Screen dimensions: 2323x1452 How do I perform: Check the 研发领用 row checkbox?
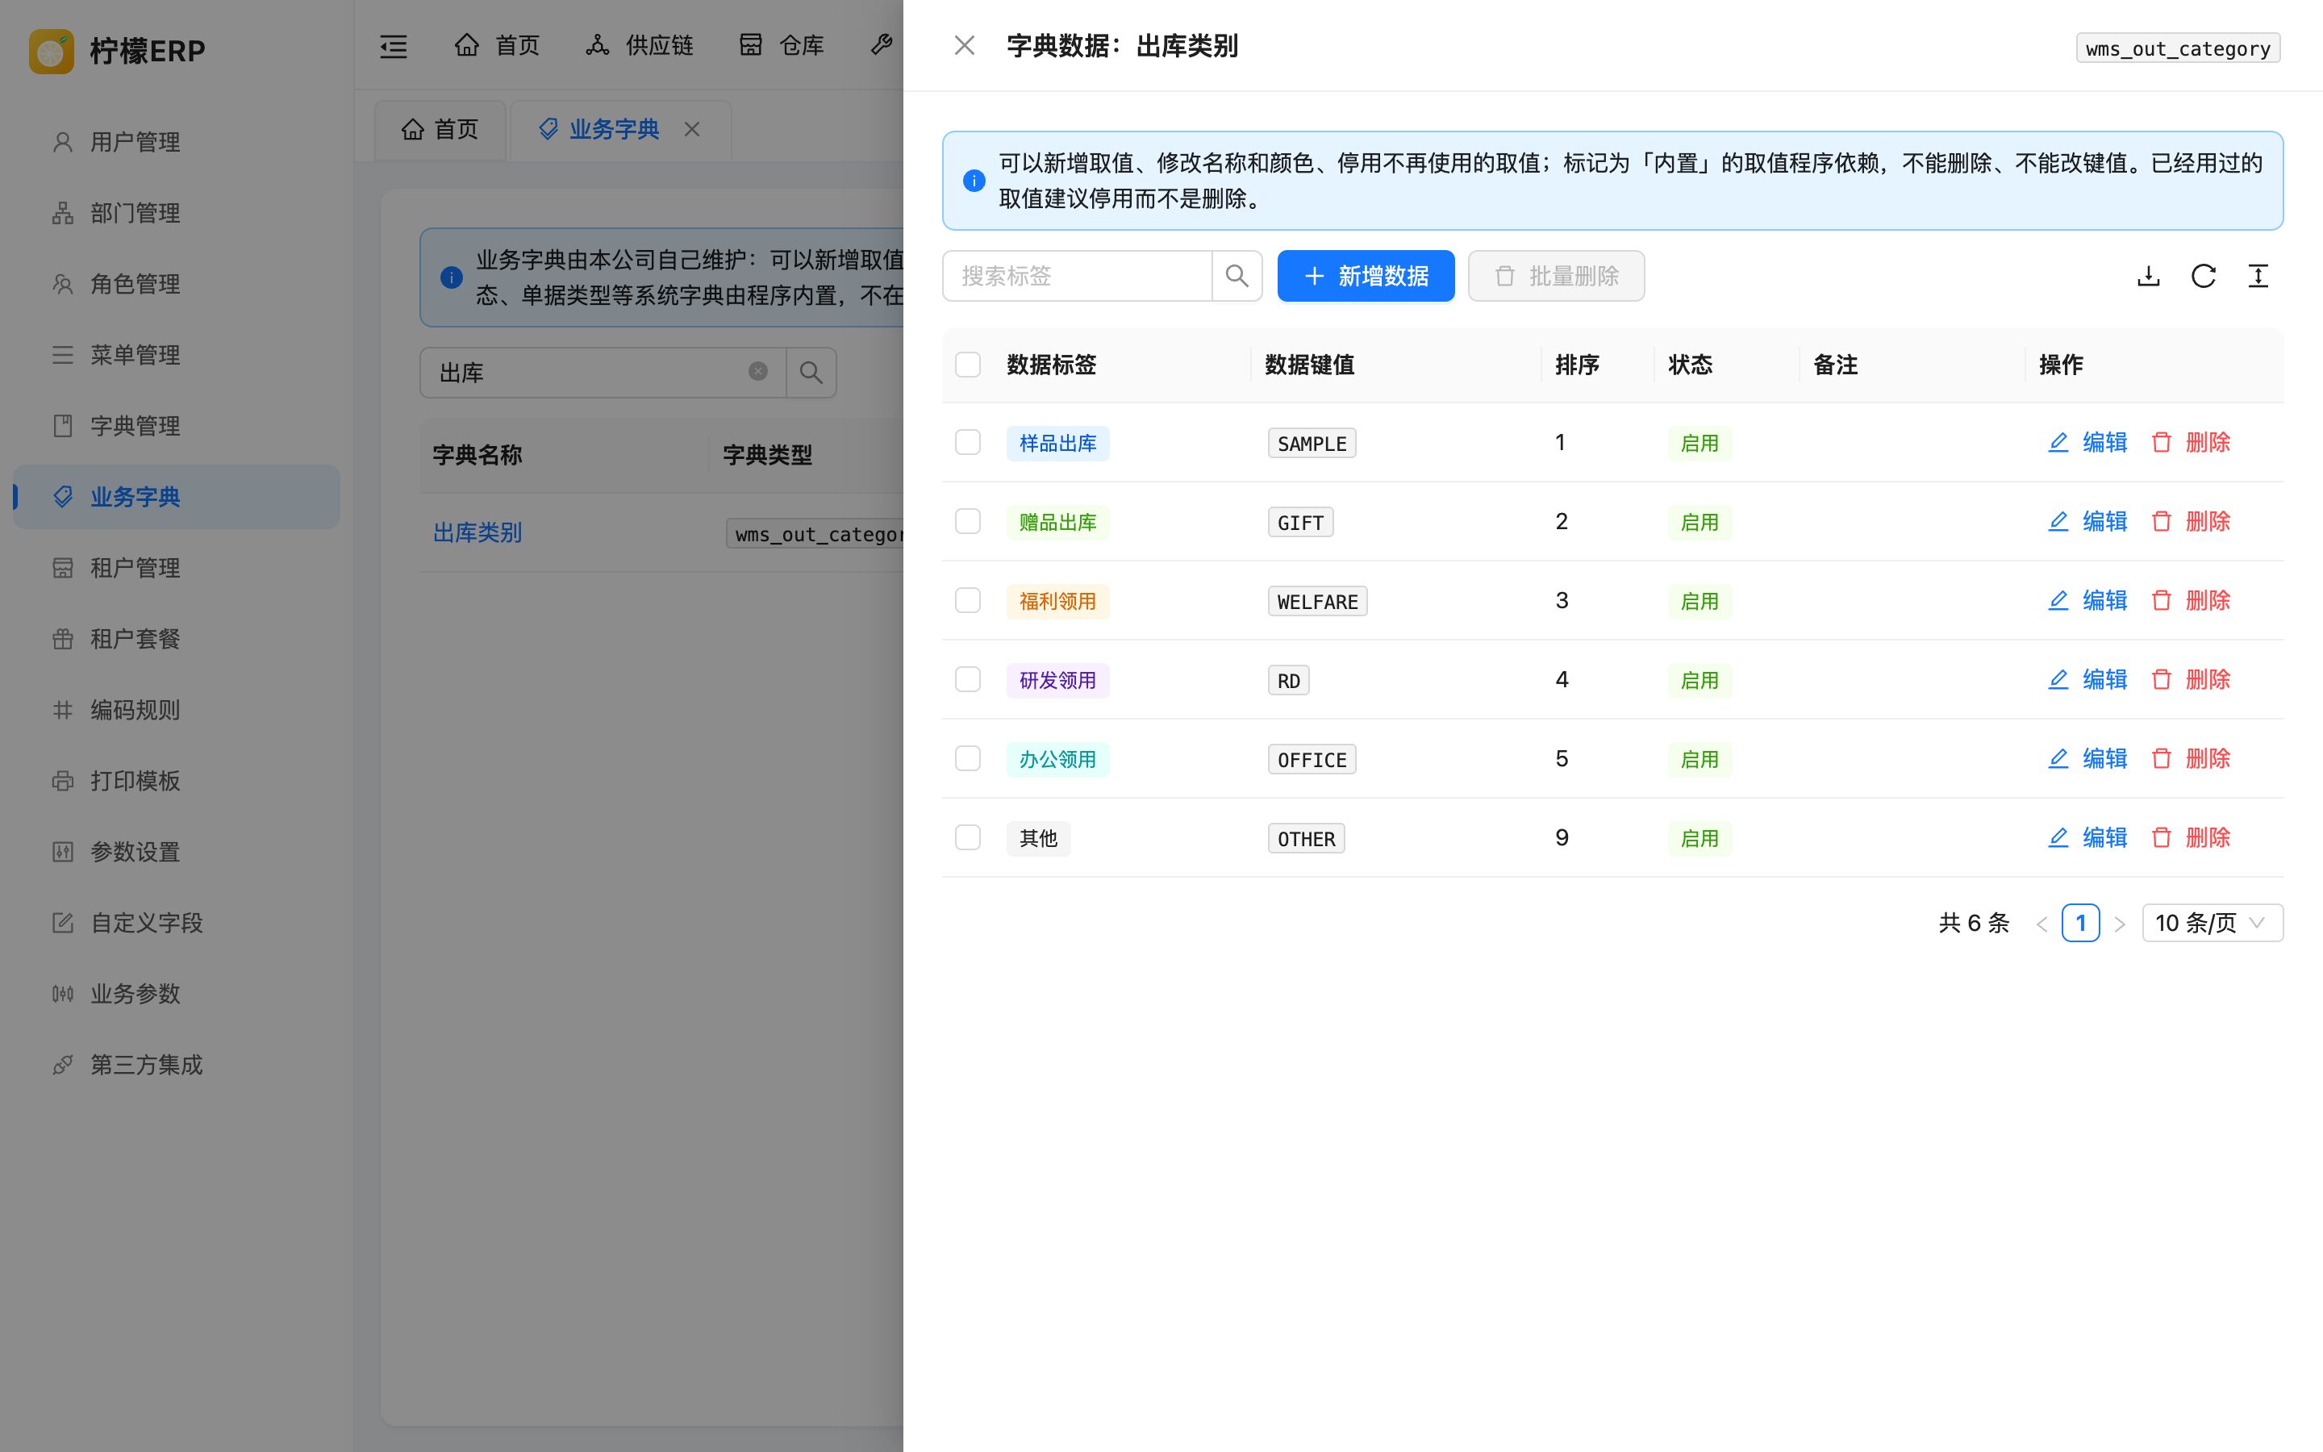968,679
